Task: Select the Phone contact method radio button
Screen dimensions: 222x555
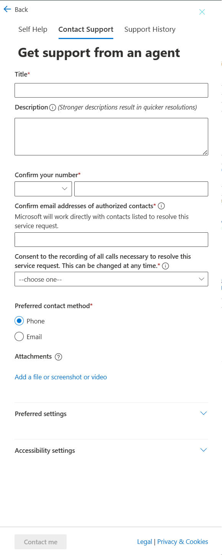Action: [x=19, y=321]
